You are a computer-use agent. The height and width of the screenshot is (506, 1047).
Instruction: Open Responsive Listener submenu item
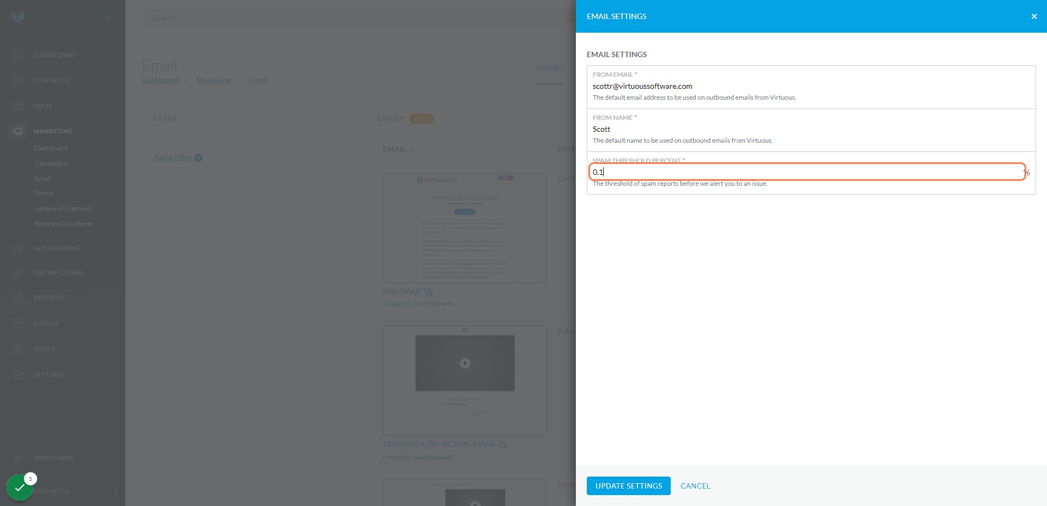64,224
